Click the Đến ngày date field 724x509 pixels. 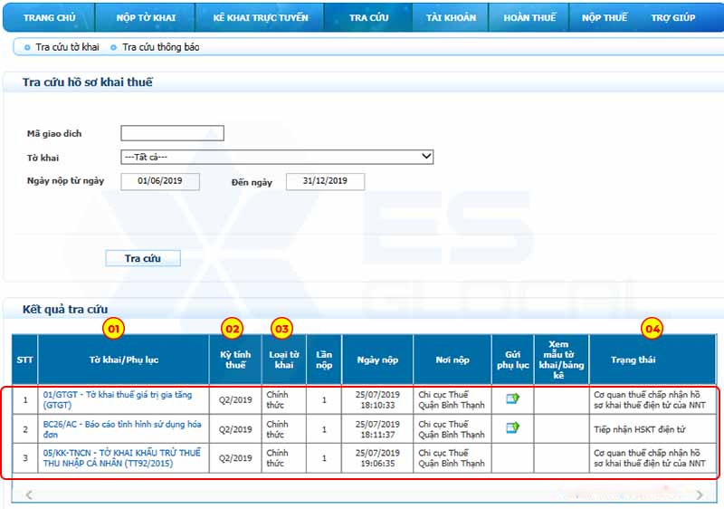(325, 181)
